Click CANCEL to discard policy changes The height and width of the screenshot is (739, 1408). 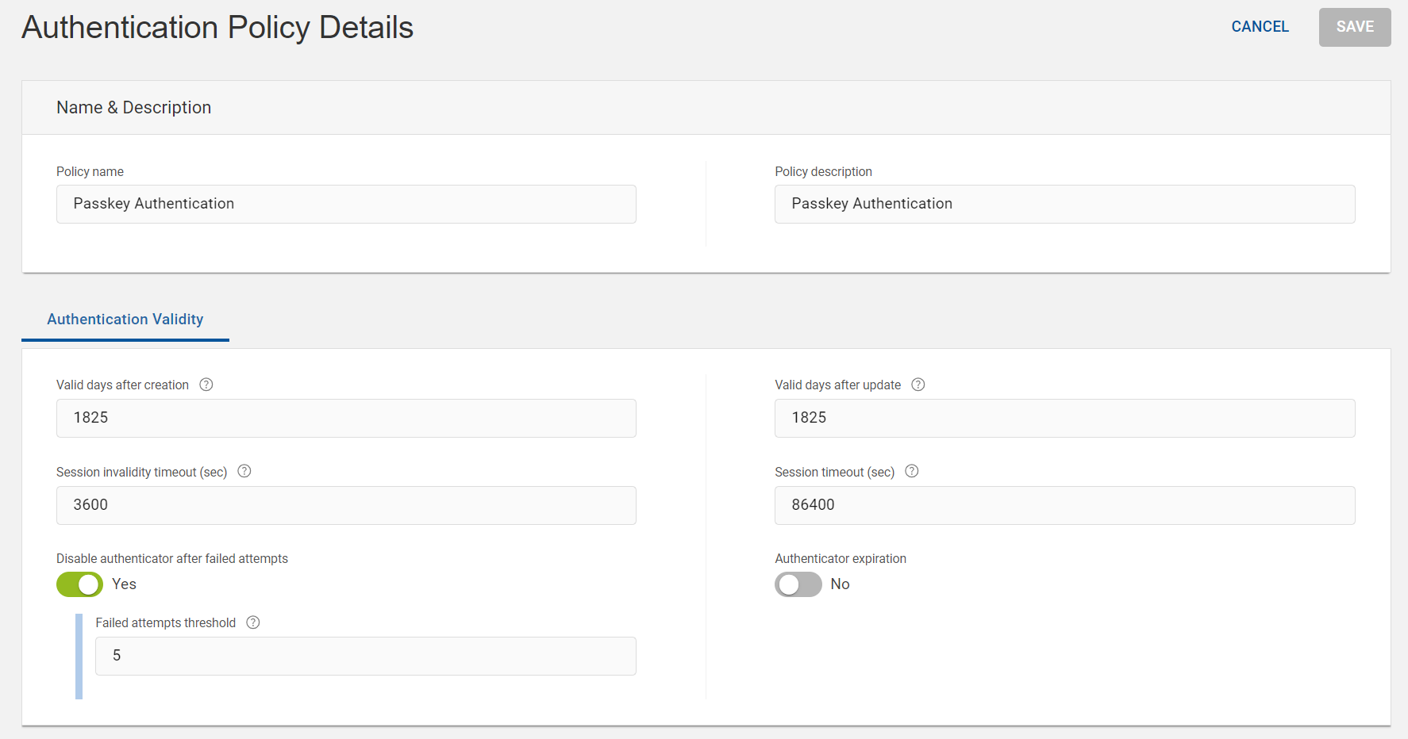click(1260, 27)
